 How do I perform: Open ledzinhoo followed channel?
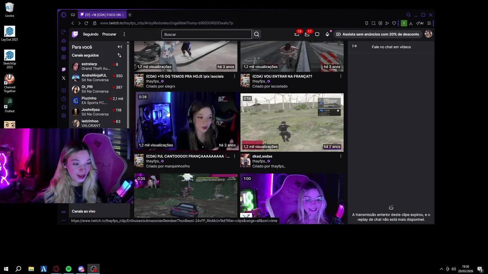(99, 123)
